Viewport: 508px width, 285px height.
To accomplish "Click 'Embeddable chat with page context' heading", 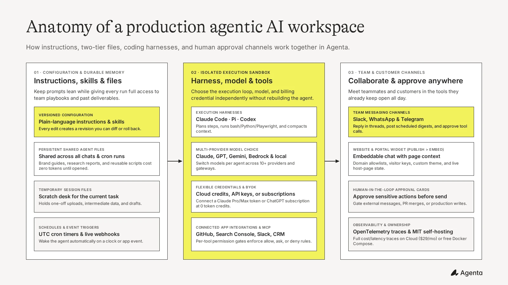I will tap(397, 156).
